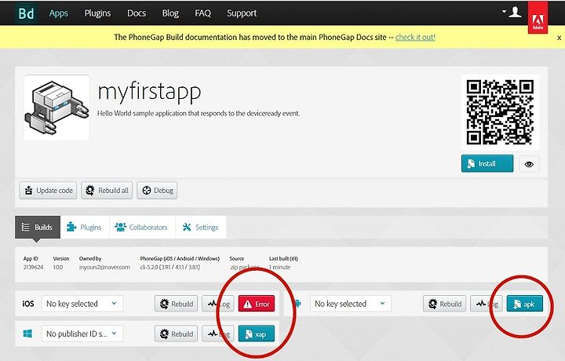Switch to the Collaborators tab
Screen dimensions: 565x361
click(142, 228)
